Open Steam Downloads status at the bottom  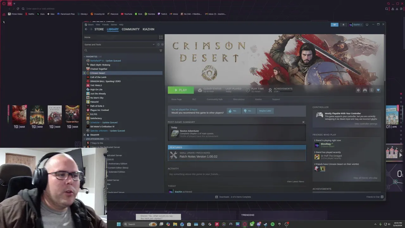coord(233,197)
